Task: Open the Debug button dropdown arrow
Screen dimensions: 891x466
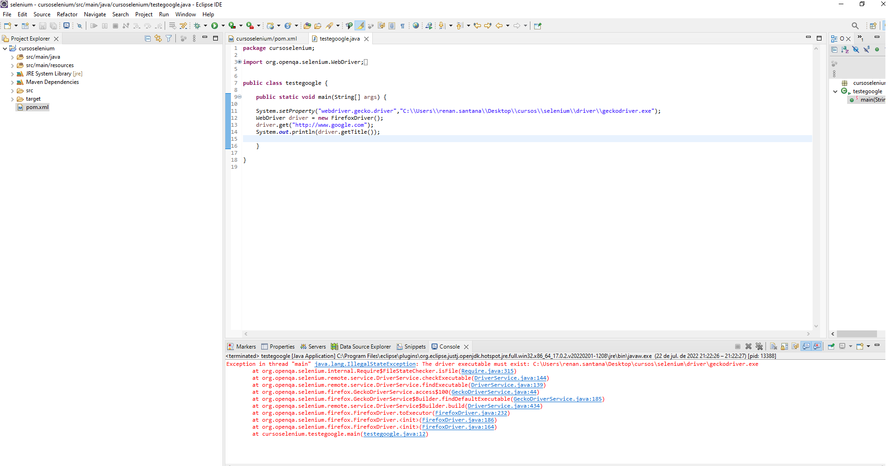Action: (x=205, y=26)
